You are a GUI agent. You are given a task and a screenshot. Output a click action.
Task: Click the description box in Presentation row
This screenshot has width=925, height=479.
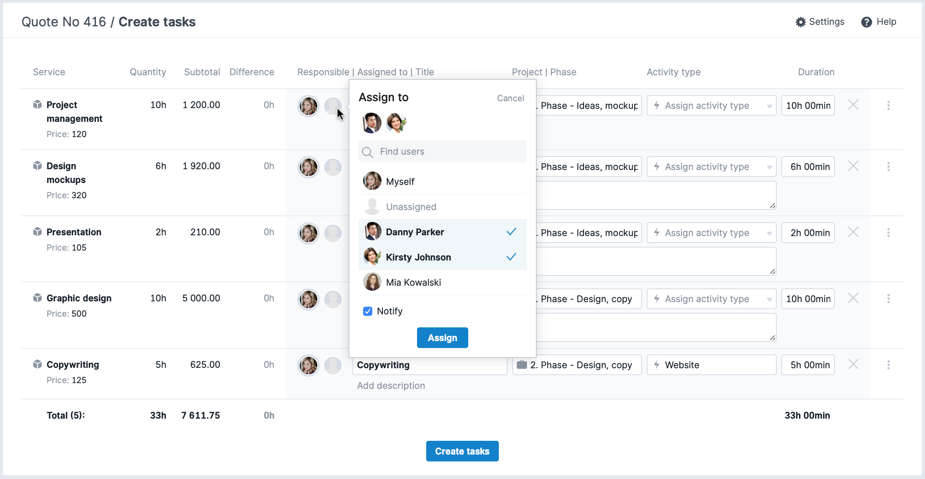click(656, 261)
